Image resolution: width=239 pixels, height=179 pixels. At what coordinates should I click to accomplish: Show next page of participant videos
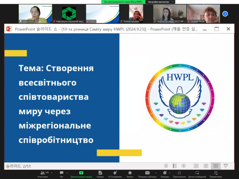pos(225,14)
